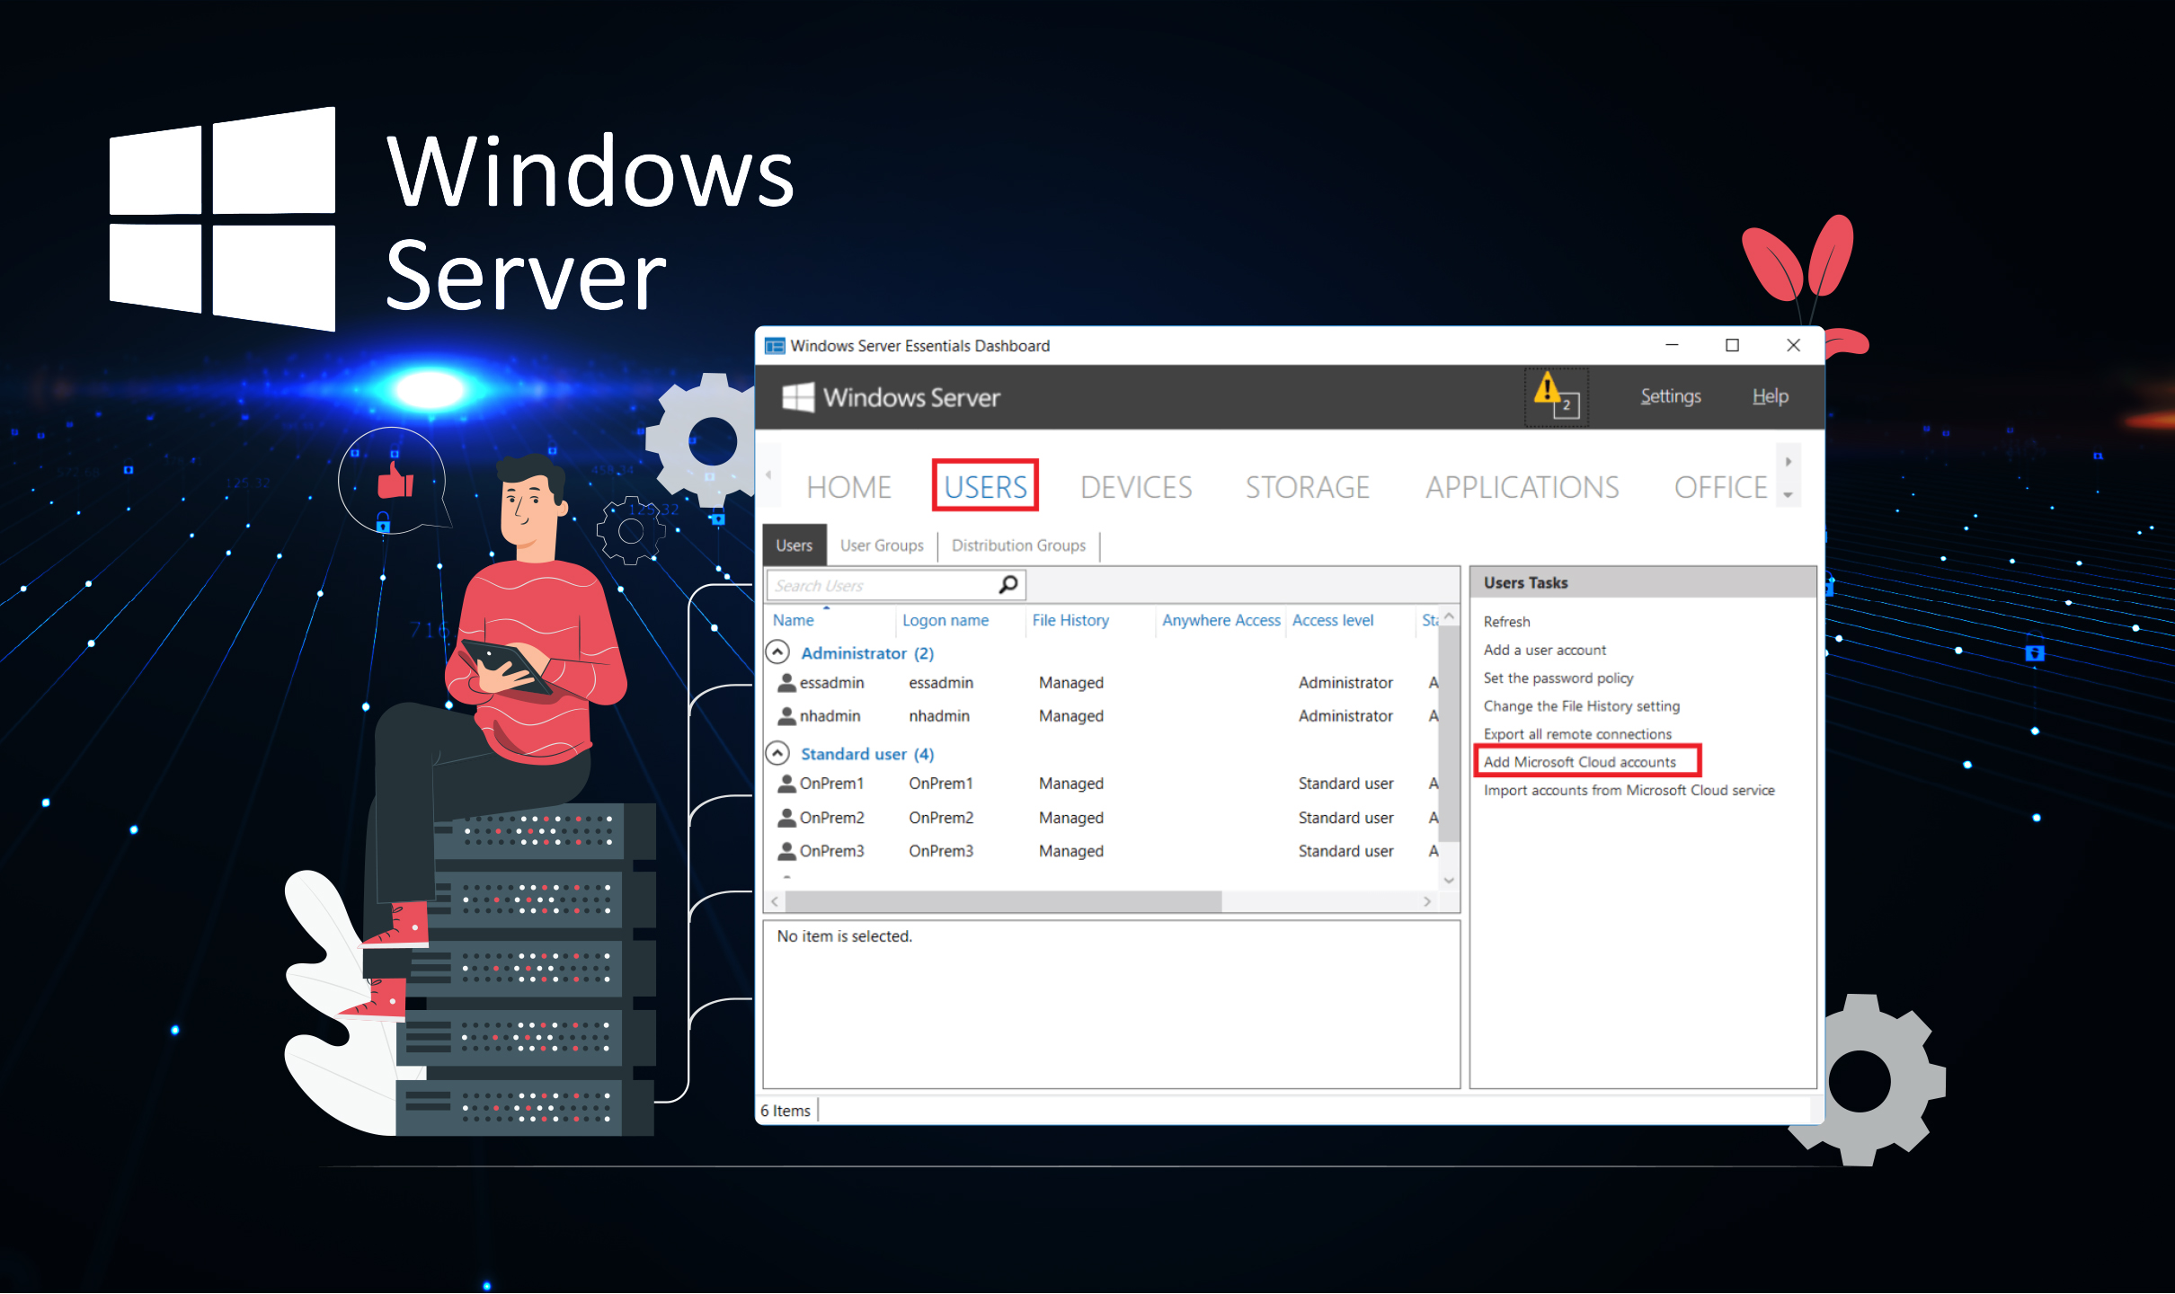Sort by the Access level column
The height and width of the screenshot is (1294, 2175).
(x=1332, y=620)
